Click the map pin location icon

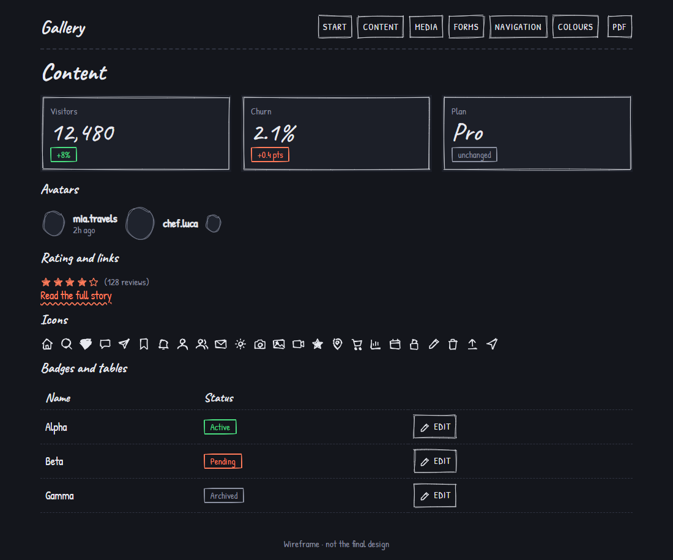pyautogui.click(x=337, y=344)
